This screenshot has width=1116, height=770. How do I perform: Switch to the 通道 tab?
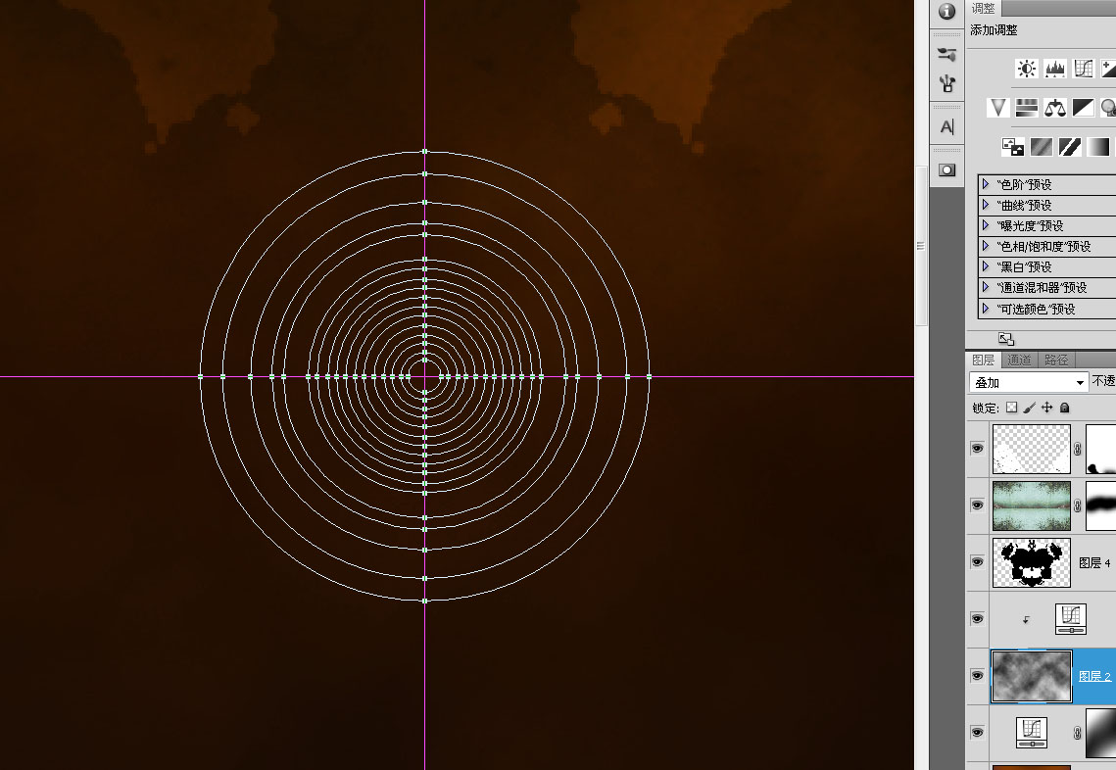(1019, 361)
